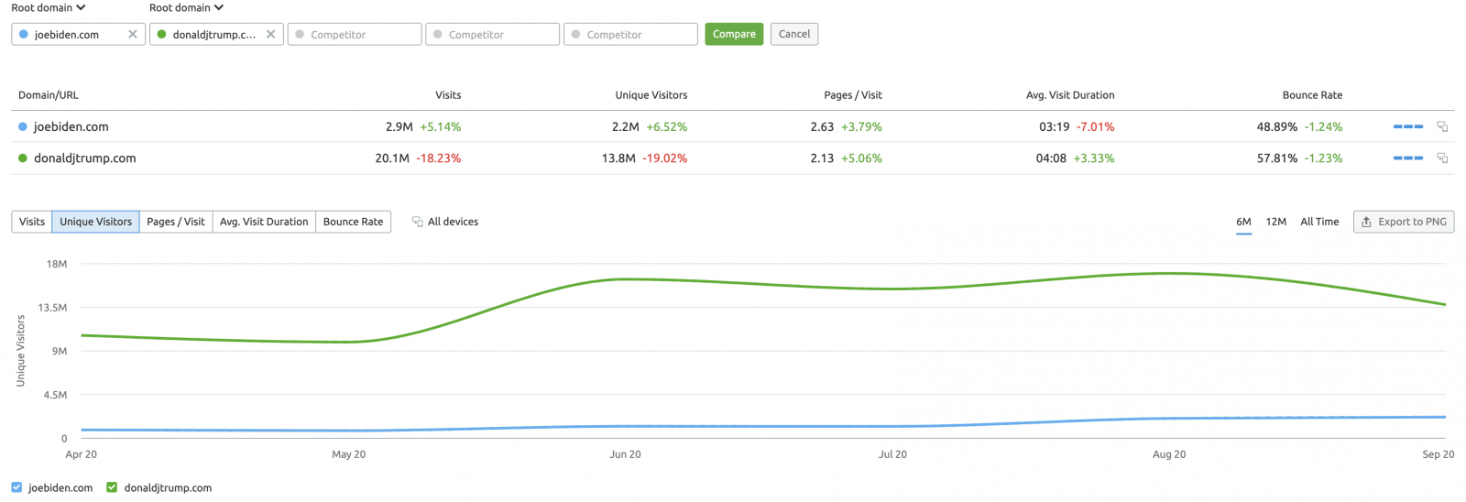Click the All devices icon
Screen dimensions: 1466x502
coord(418,222)
